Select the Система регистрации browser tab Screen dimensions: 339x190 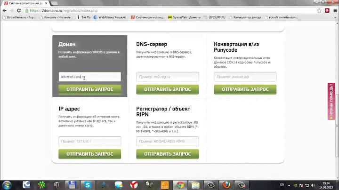pos(27,3)
